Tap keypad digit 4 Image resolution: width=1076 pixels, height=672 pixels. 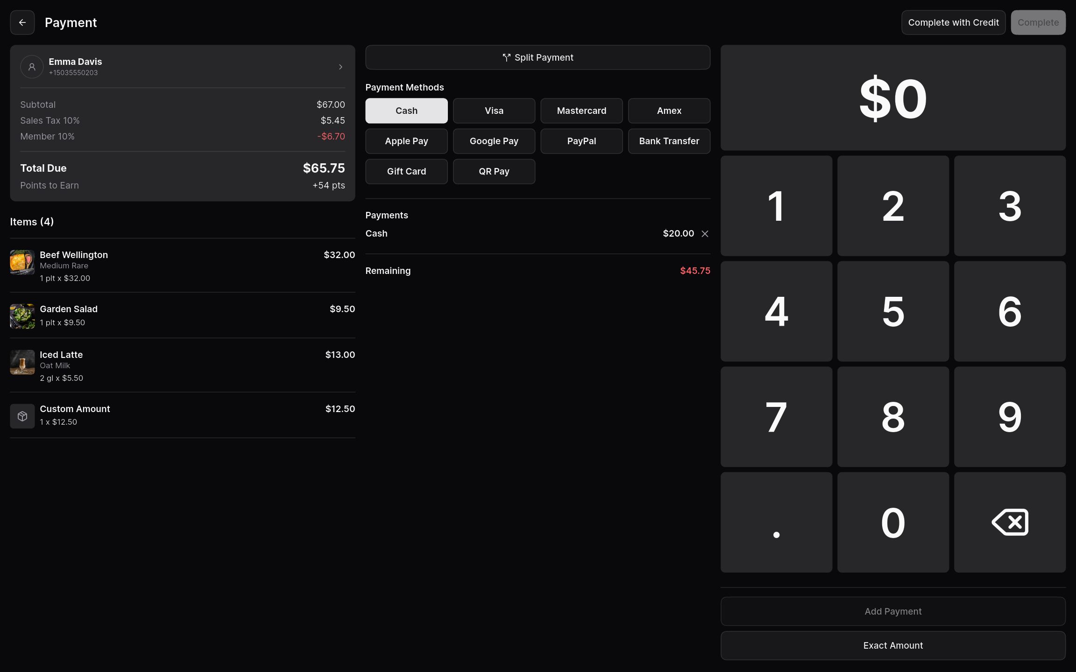tap(776, 311)
